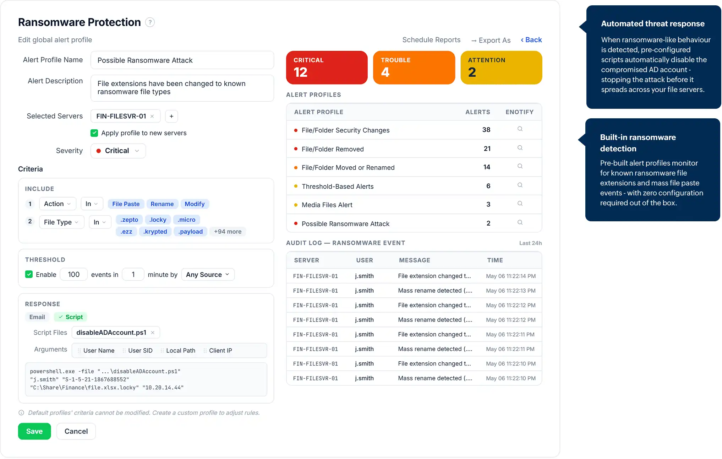
Task: Open the Any Source dropdown
Action: coord(208,274)
